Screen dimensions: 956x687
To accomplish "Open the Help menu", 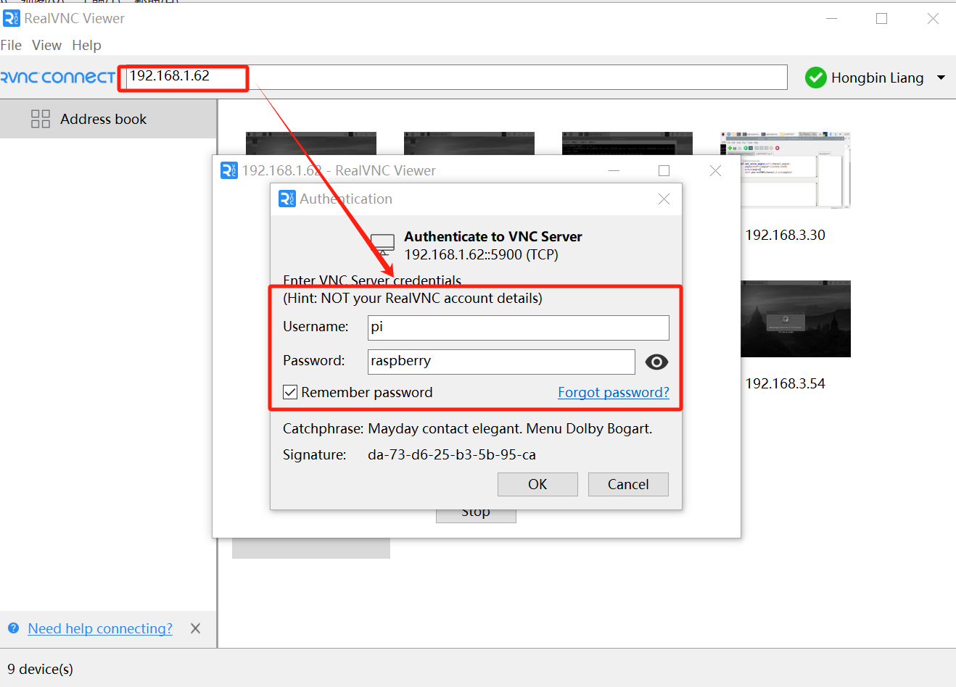I will (x=86, y=45).
